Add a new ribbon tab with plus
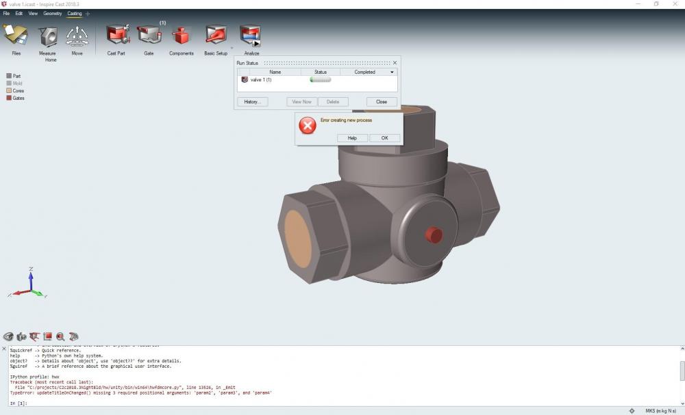Screen dimensions: 685x415 pos(88,14)
